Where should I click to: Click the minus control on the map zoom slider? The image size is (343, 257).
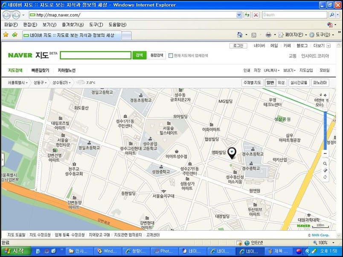tap(325, 154)
